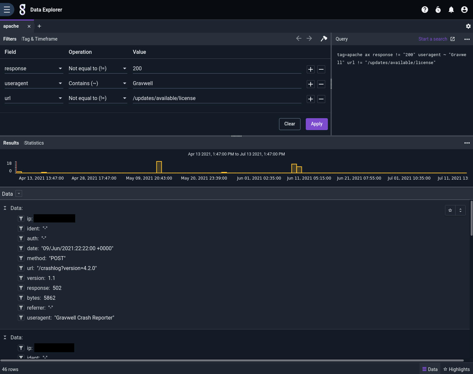Filter on referrer field value
The width and height of the screenshot is (473, 374).
pyautogui.click(x=21, y=308)
